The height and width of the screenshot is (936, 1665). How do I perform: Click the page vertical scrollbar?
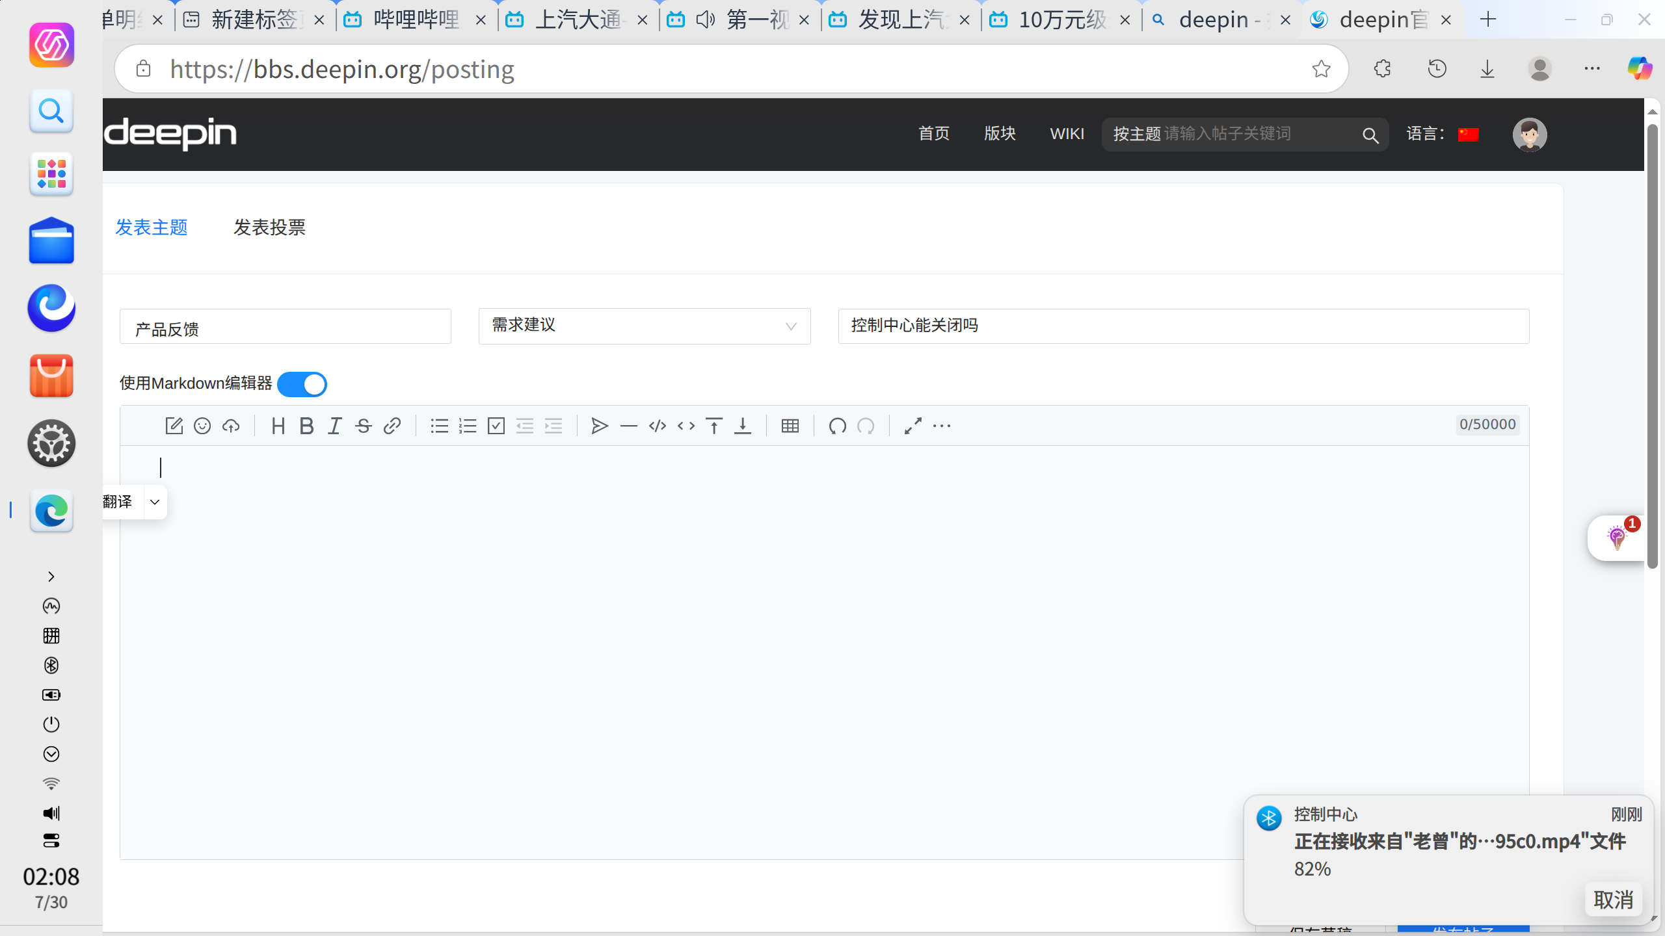pyautogui.click(x=1652, y=346)
